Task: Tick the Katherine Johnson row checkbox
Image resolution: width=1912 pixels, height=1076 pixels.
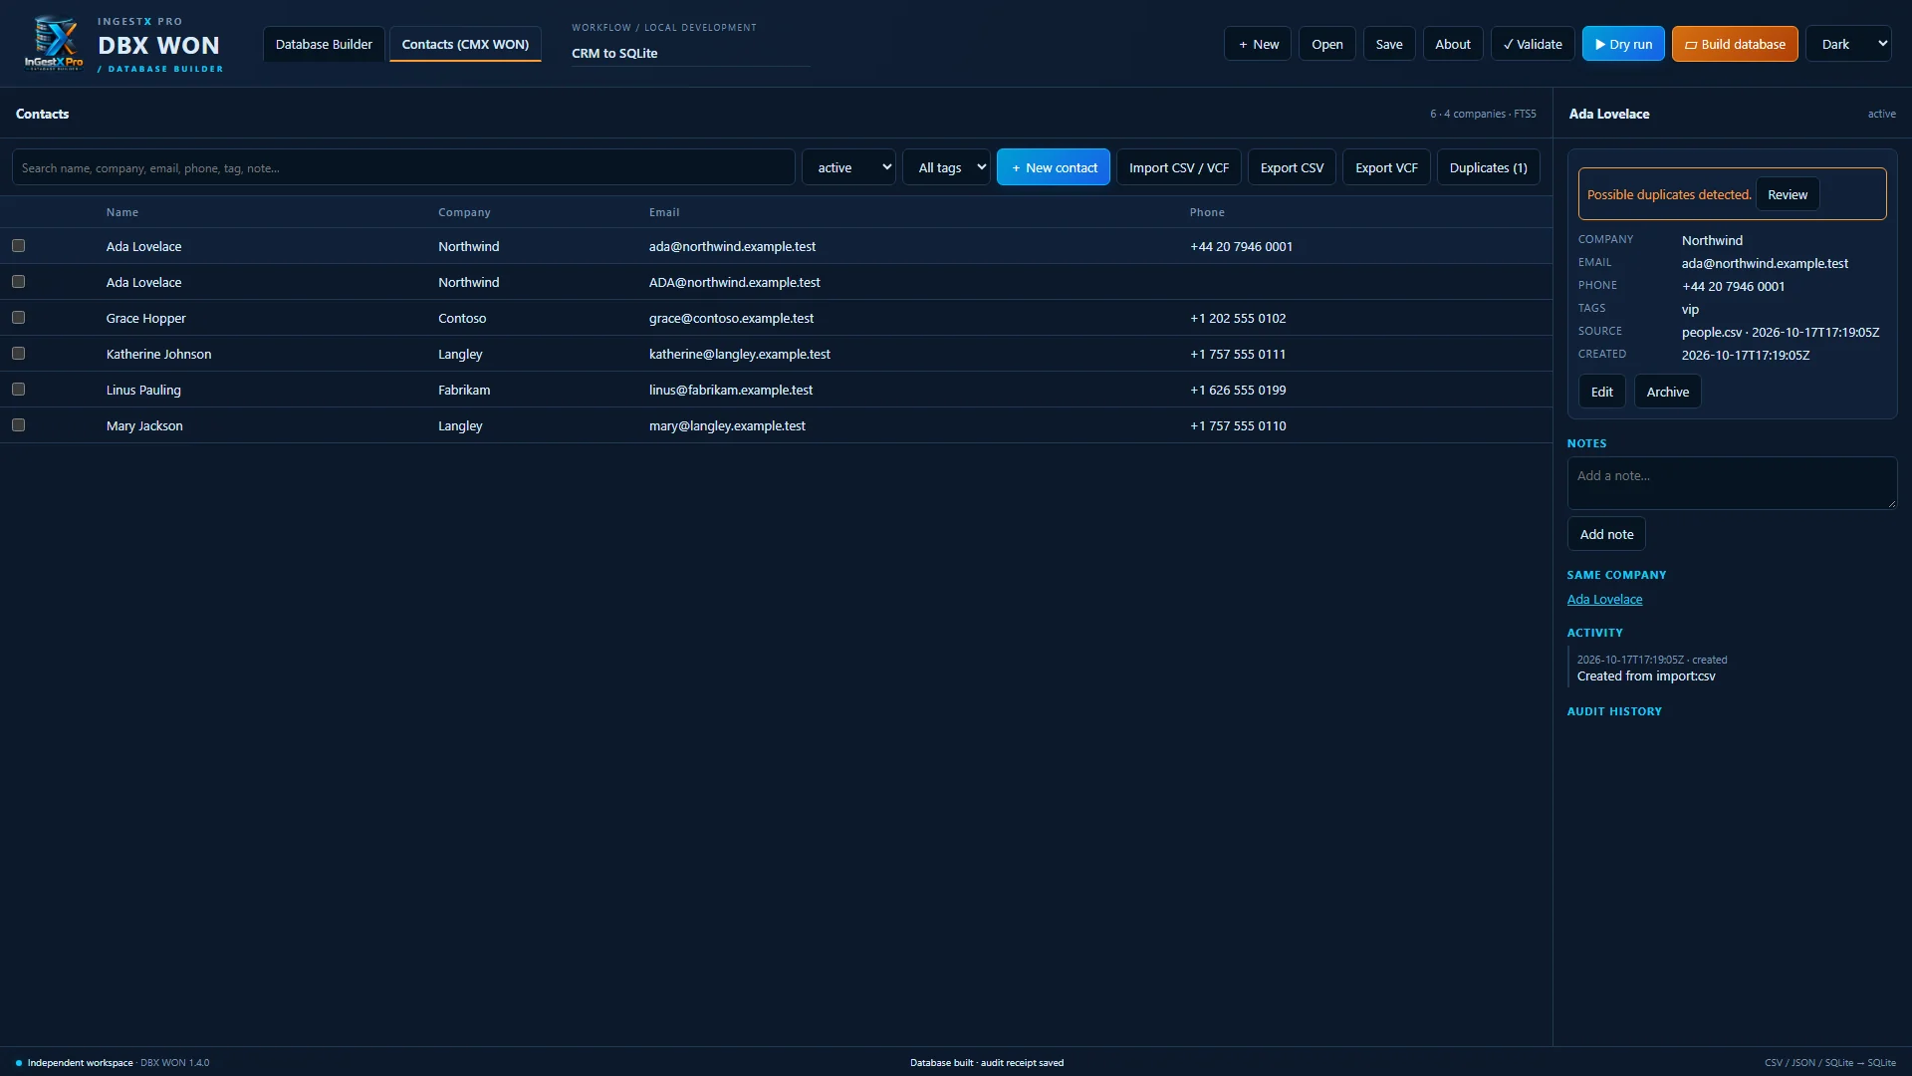Action: click(x=18, y=354)
